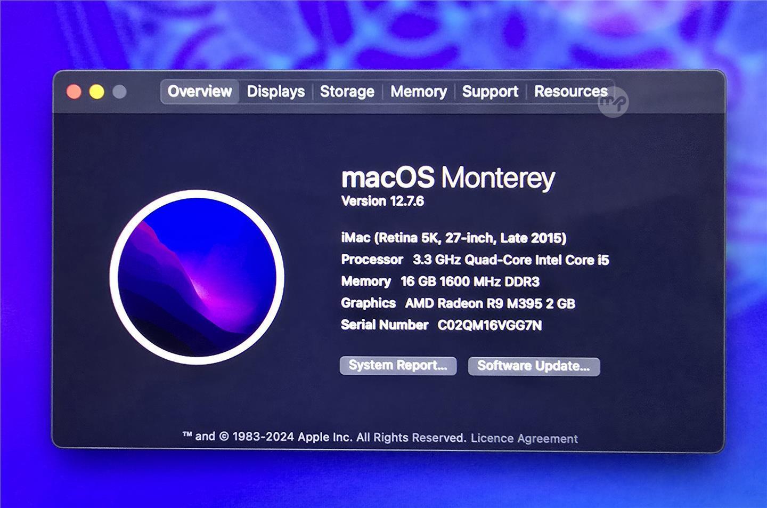
Task: Open the Displays tab
Action: [275, 92]
